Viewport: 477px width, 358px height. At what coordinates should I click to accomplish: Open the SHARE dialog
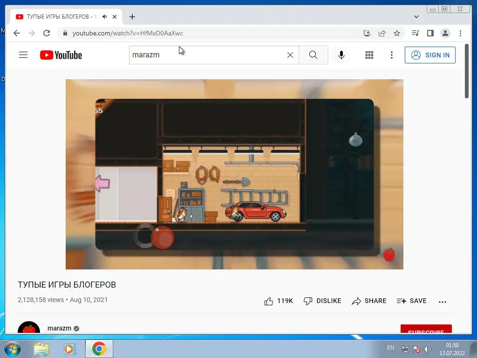[369, 301]
